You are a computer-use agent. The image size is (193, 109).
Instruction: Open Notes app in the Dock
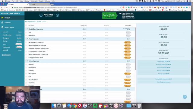tap(64, 106)
